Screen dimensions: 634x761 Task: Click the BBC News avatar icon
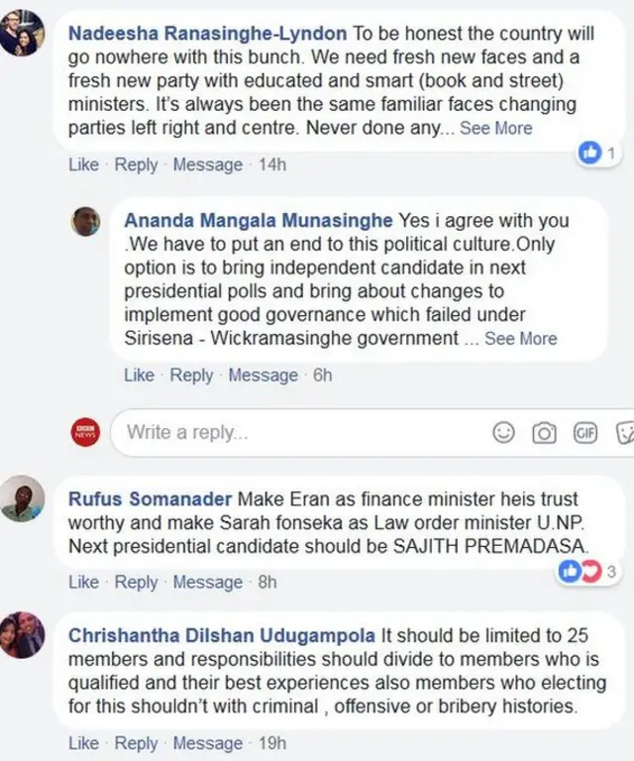pyautogui.click(x=85, y=432)
